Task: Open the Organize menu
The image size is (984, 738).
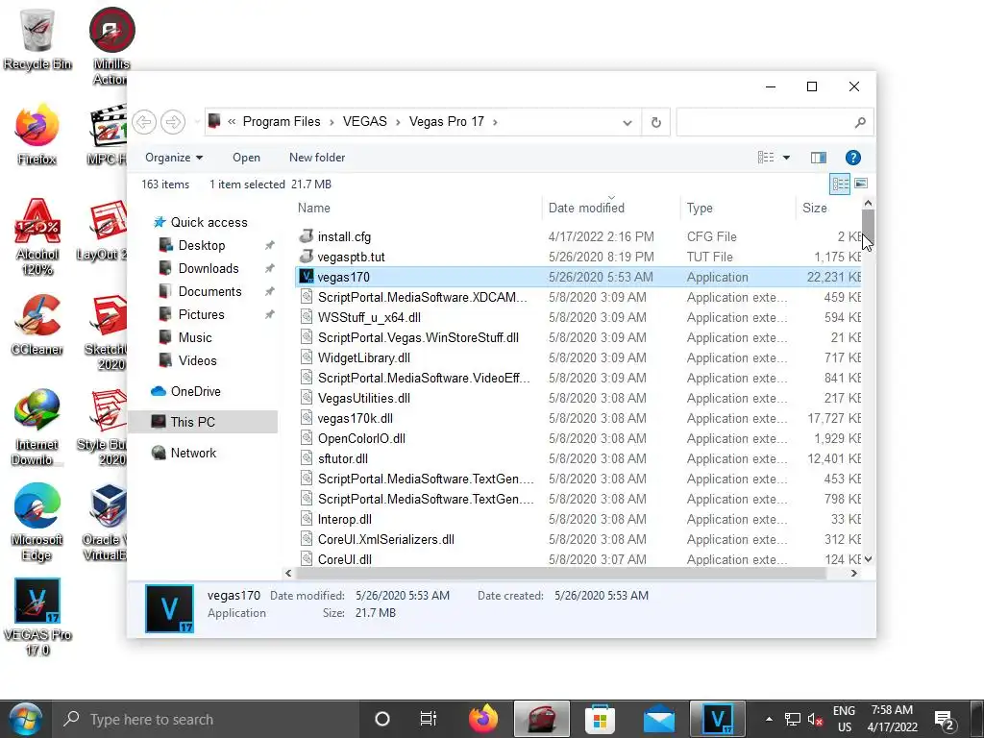Action: pyautogui.click(x=174, y=158)
